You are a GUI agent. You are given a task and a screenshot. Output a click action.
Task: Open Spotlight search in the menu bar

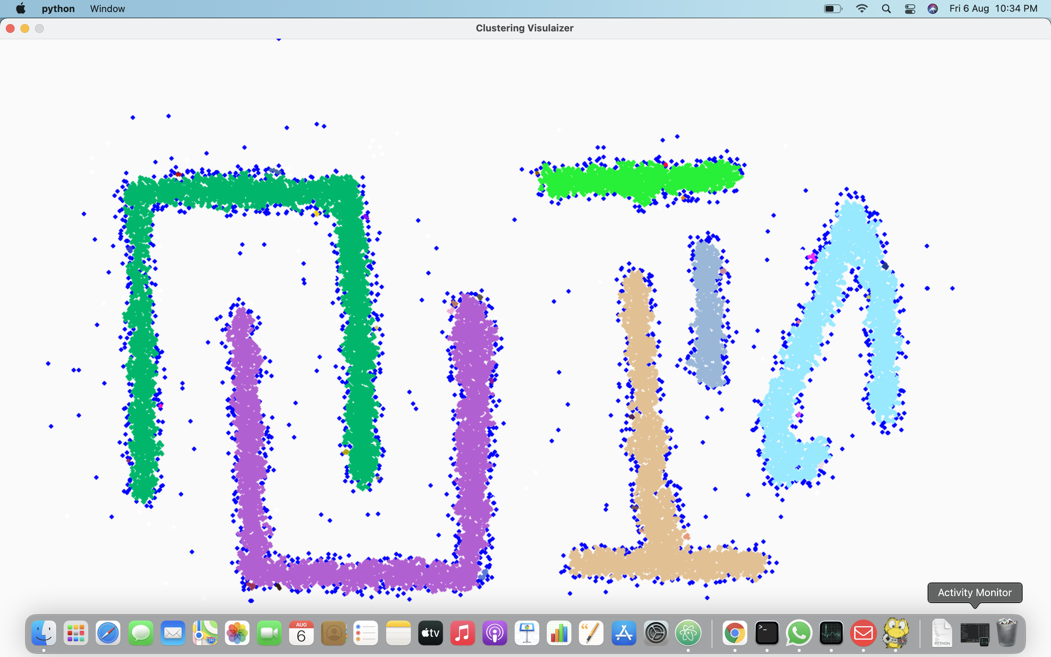(886, 8)
